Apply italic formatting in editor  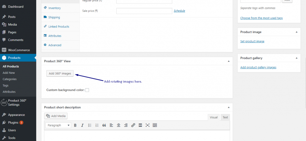(x=82, y=125)
